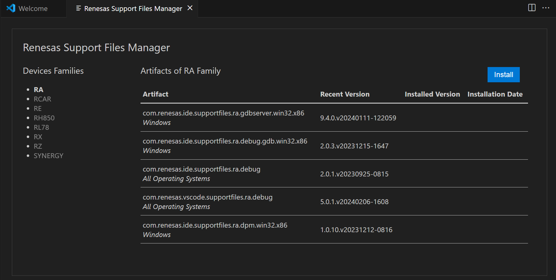This screenshot has height=280, width=556.
Task: Select the ra.gdbserver.win32.x86 artifact row
Action: point(334,118)
